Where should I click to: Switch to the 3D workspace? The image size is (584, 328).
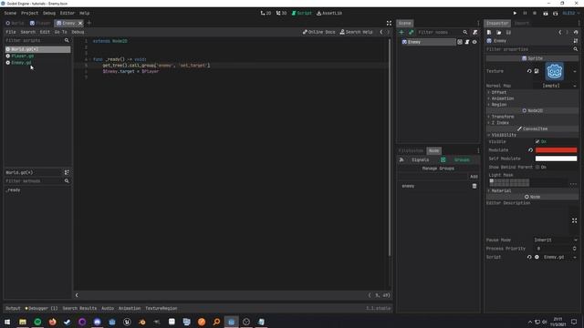click(x=282, y=13)
